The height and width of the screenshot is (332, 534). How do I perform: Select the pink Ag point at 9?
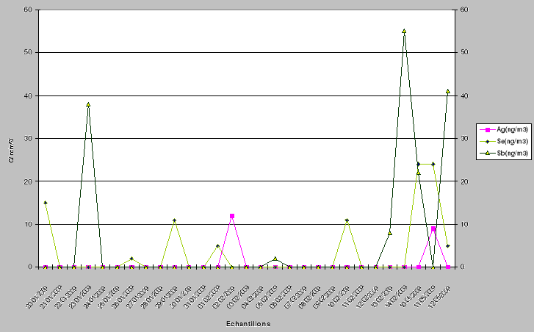pyautogui.click(x=433, y=229)
